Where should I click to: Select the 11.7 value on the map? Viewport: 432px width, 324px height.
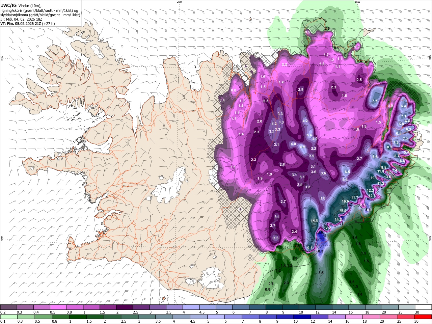pos(354,198)
